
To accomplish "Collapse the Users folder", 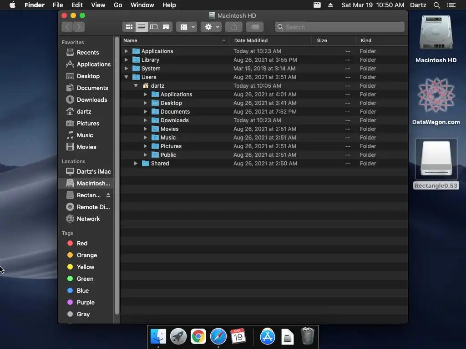I will coord(127,77).
